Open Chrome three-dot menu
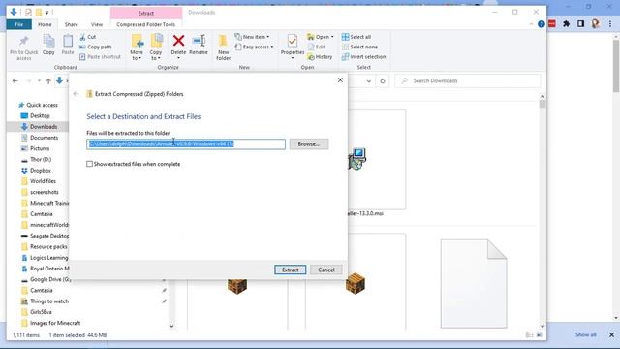 click(610, 24)
